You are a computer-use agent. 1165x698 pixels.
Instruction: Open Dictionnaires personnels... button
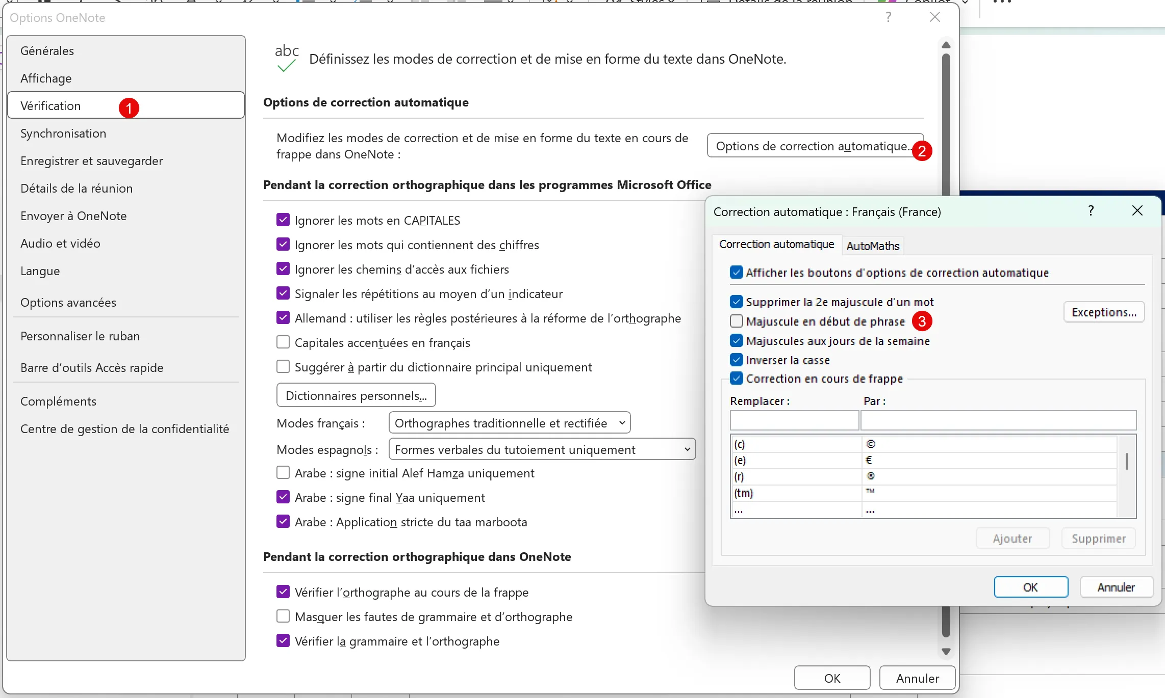pos(356,395)
